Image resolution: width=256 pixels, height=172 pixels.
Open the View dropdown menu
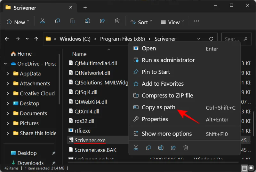(x=172, y=22)
